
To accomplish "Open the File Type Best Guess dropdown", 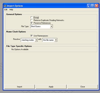I will pyautogui.click(x=41, y=26).
